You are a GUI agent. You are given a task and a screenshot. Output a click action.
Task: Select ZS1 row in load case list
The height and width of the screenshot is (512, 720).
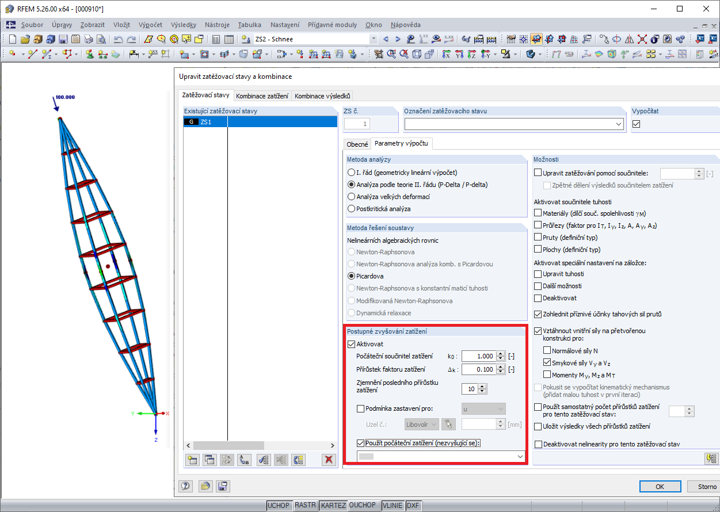(260, 122)
